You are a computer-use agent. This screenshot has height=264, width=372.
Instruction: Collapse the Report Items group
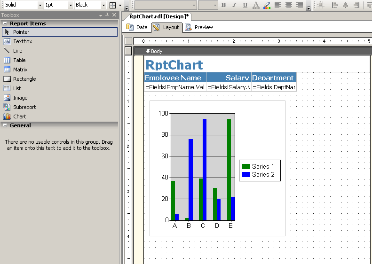(x=4, y=23)
